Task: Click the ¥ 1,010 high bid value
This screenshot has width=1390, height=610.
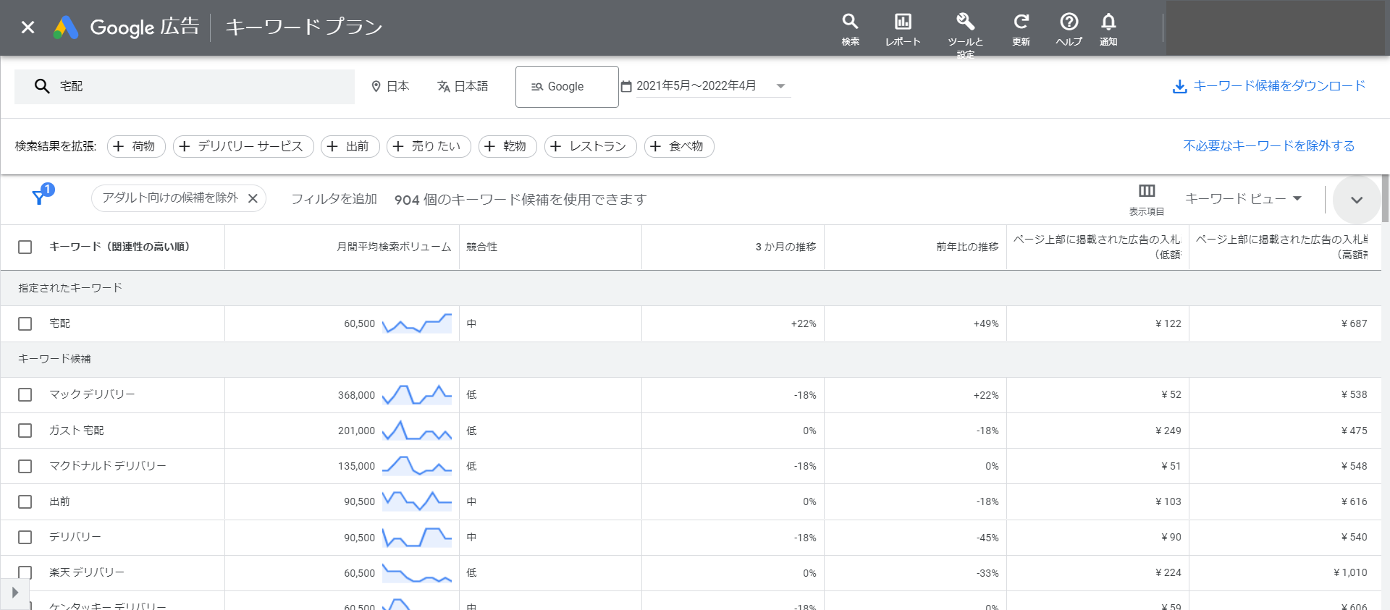Action: pyautogui.click(x=1350, y=572)
